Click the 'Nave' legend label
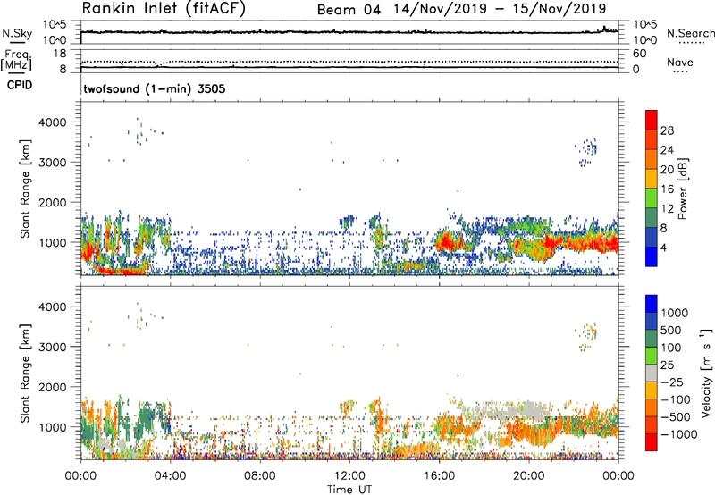 680,63
